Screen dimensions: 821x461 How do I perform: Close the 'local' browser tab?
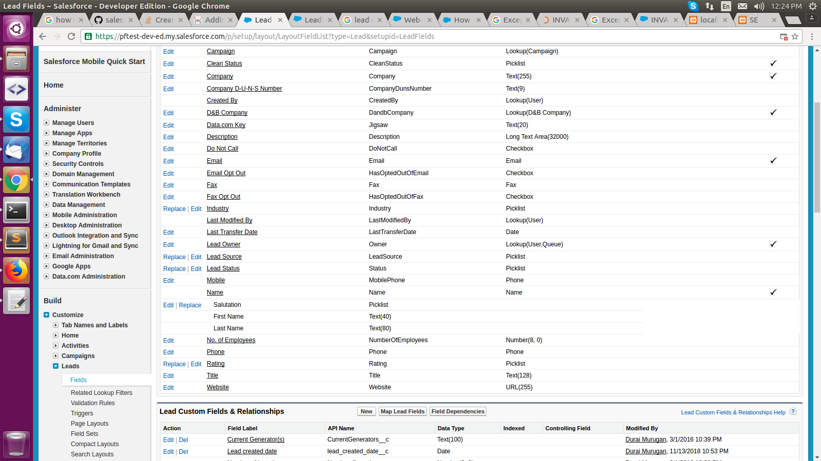pyautogui.click(x=725, y=20)
